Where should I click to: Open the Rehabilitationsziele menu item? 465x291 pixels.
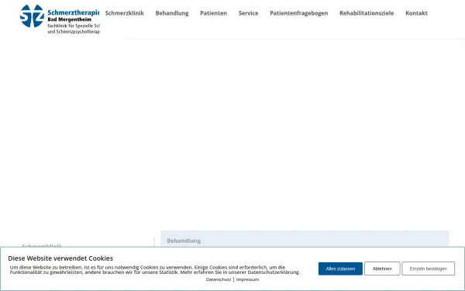(x=367, y=13)
